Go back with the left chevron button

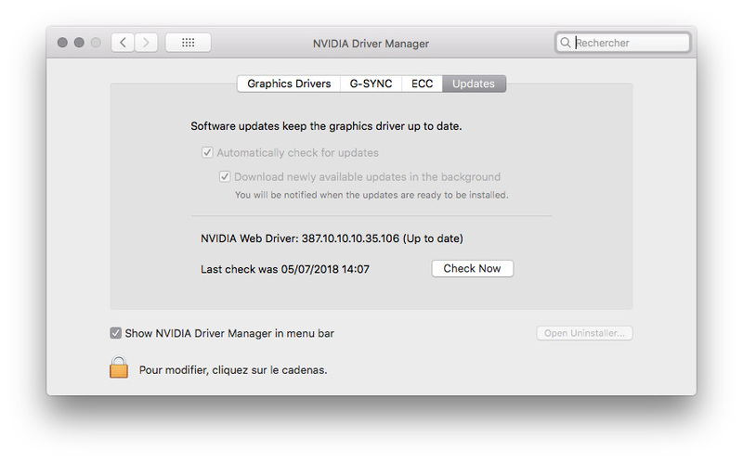pos(123,43)
